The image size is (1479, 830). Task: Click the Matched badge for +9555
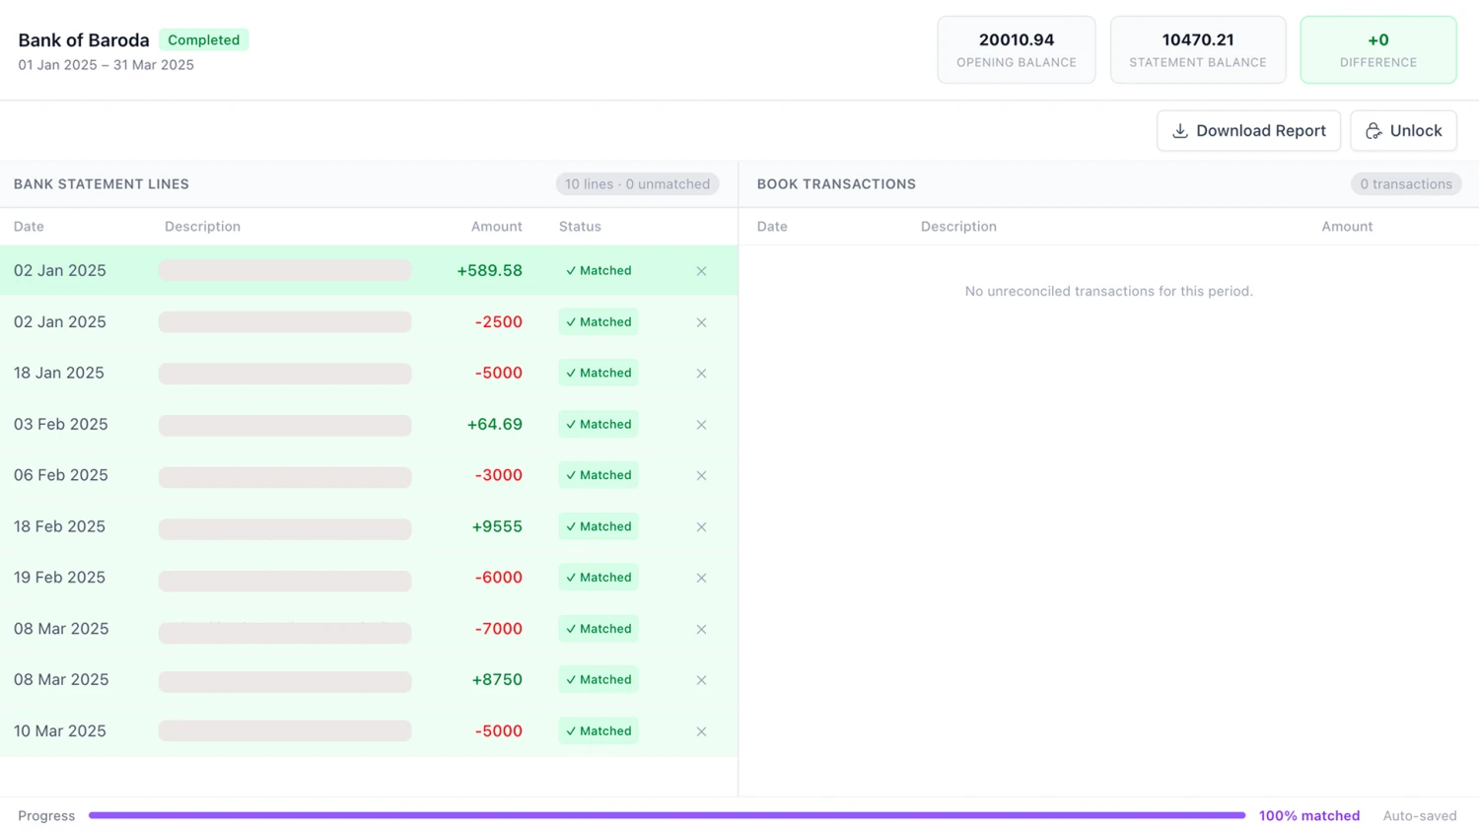599,526
